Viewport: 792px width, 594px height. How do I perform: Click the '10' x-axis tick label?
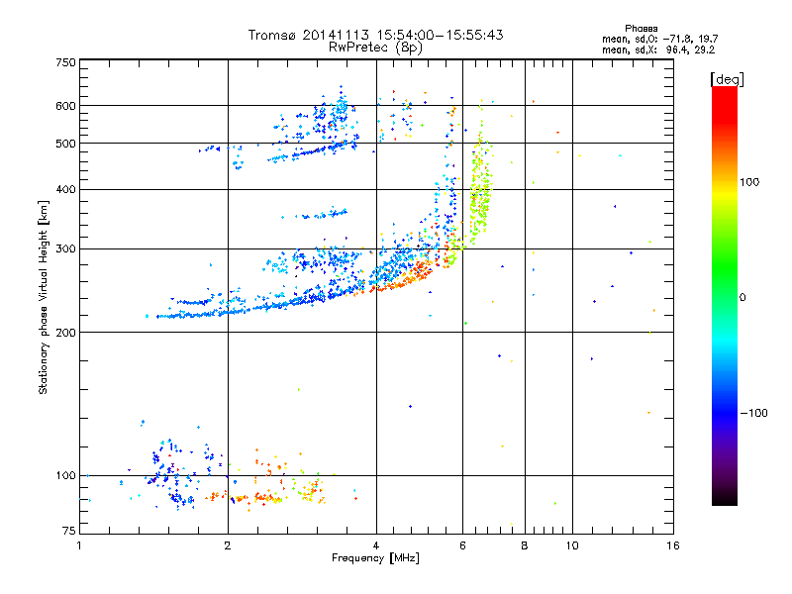(572, 545)
